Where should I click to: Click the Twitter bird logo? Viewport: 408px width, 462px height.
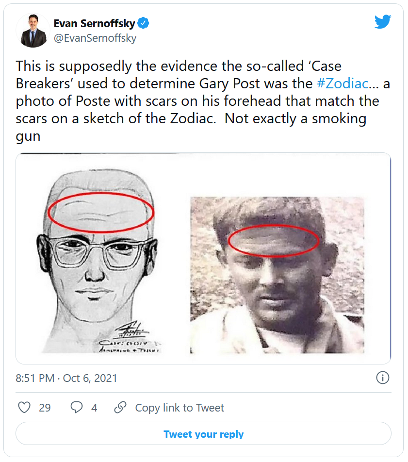382,21
